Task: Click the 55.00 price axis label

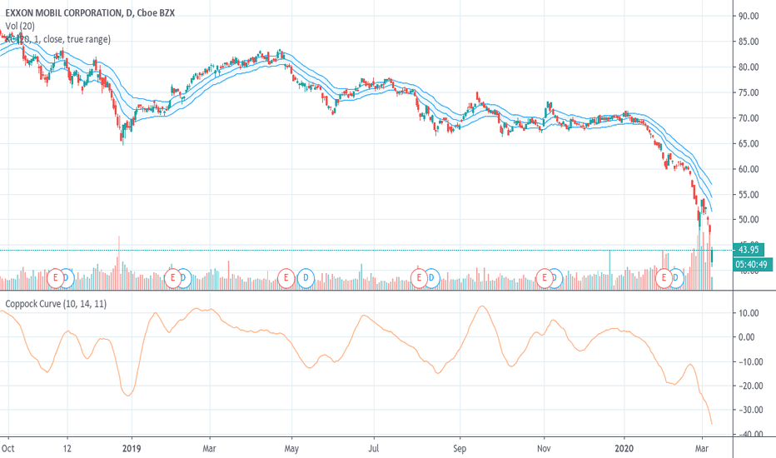Action: point(749,195)
